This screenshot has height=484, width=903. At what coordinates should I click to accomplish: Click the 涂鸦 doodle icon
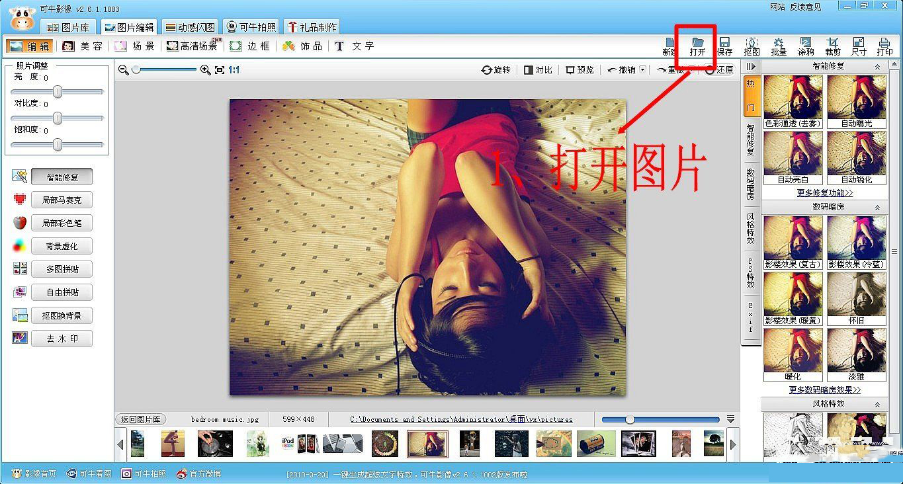tap(805, 46)
